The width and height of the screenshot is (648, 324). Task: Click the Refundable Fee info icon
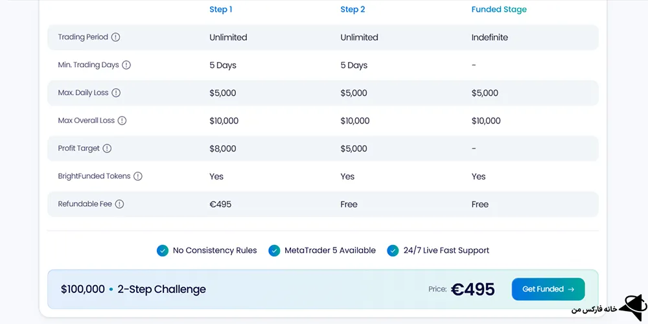(119, 204)
